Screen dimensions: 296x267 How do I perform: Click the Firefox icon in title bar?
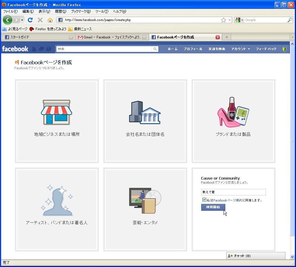[x=4, y=4]
